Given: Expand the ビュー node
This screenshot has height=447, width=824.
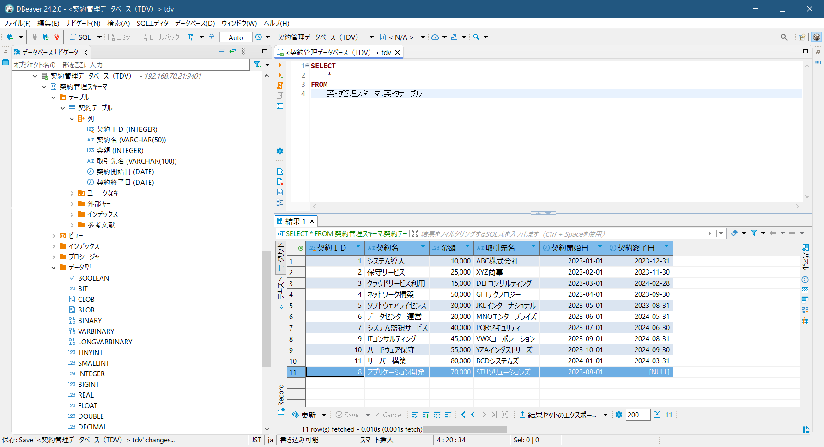Looking at the screenshot, I should tap(54, 235).
